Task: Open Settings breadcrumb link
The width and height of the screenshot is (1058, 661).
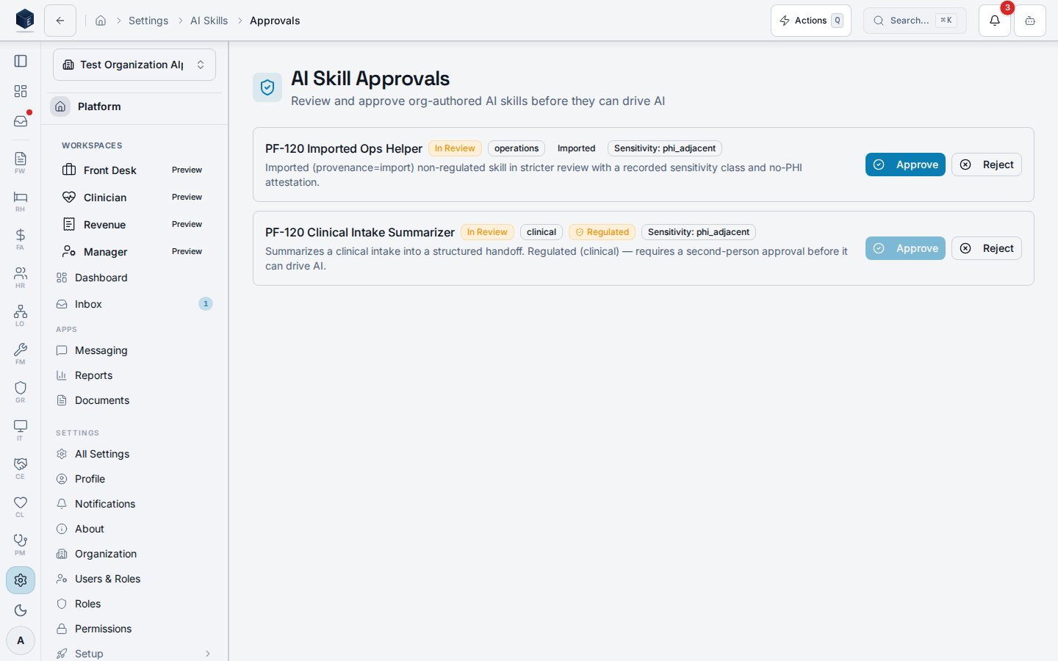Action: (x=148, y=21)
